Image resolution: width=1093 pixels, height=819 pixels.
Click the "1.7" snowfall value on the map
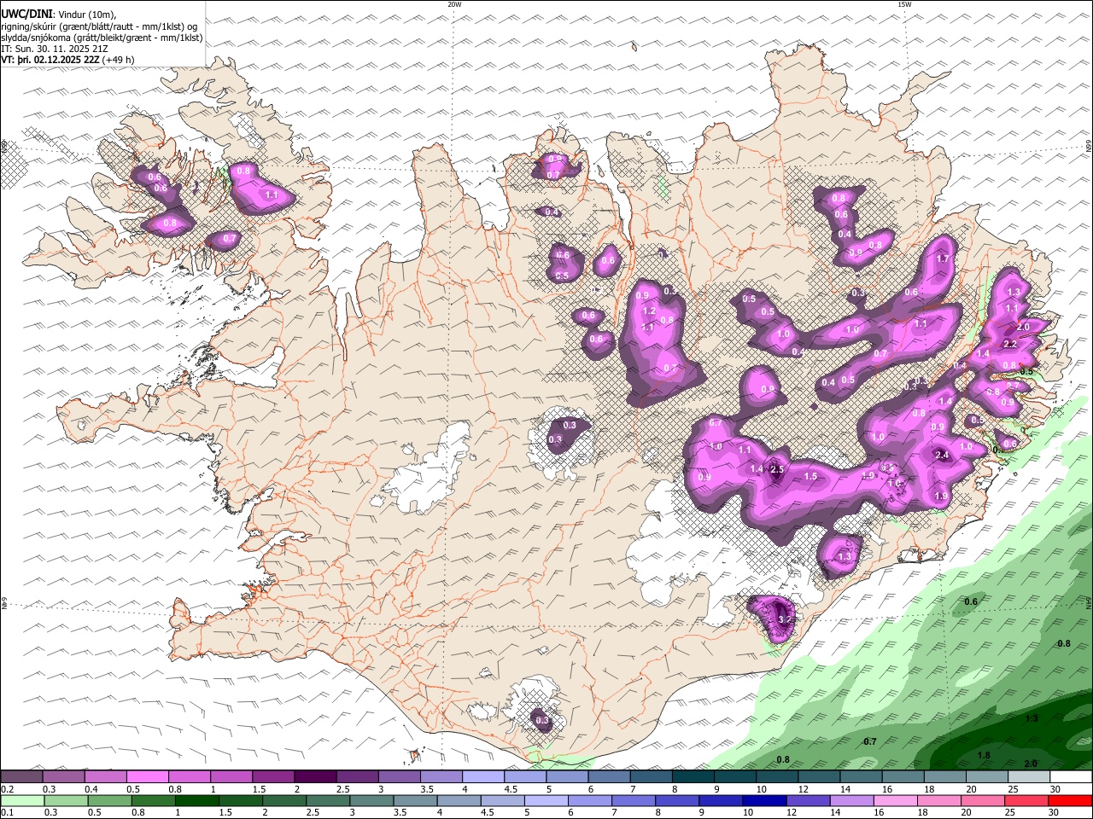pyautogui.click(x=943, y=258)
